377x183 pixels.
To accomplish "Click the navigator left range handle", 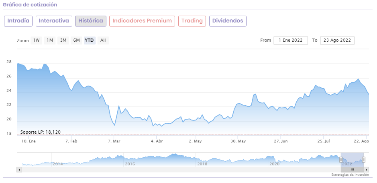I will click(341, 159).
